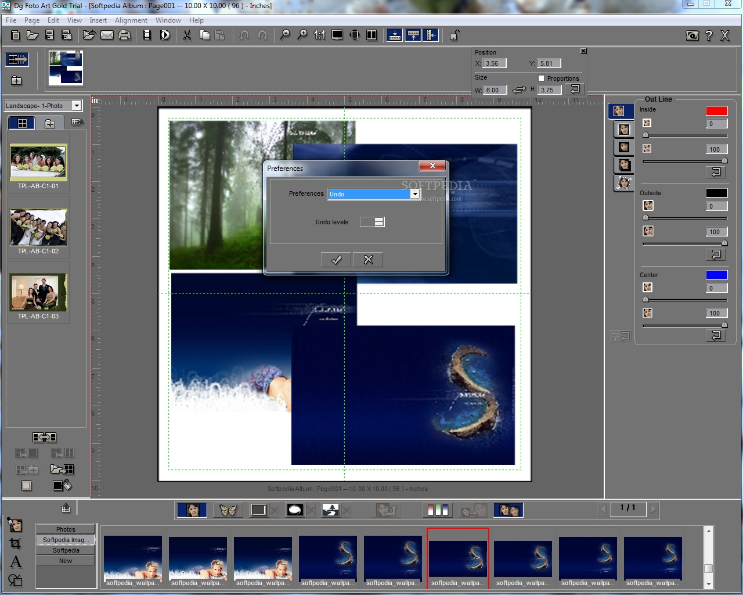
Task: Toggle the align top blue button
Action: coord(413,35)
